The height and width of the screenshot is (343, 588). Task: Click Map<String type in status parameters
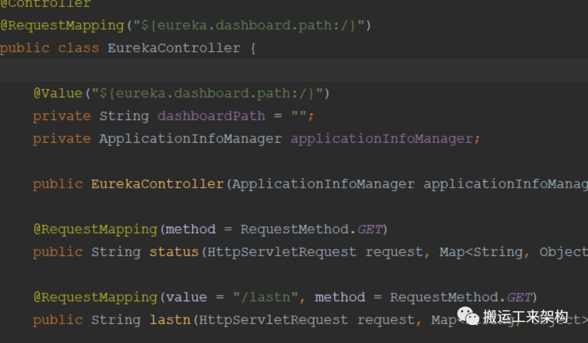pos(481,252)
